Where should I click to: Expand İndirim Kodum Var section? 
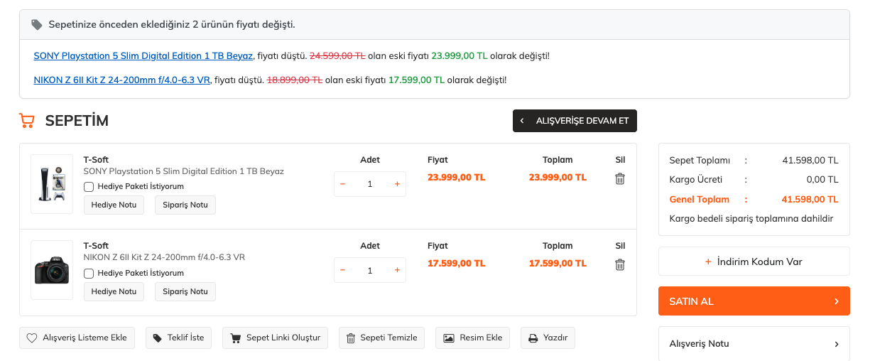[754, 262]
